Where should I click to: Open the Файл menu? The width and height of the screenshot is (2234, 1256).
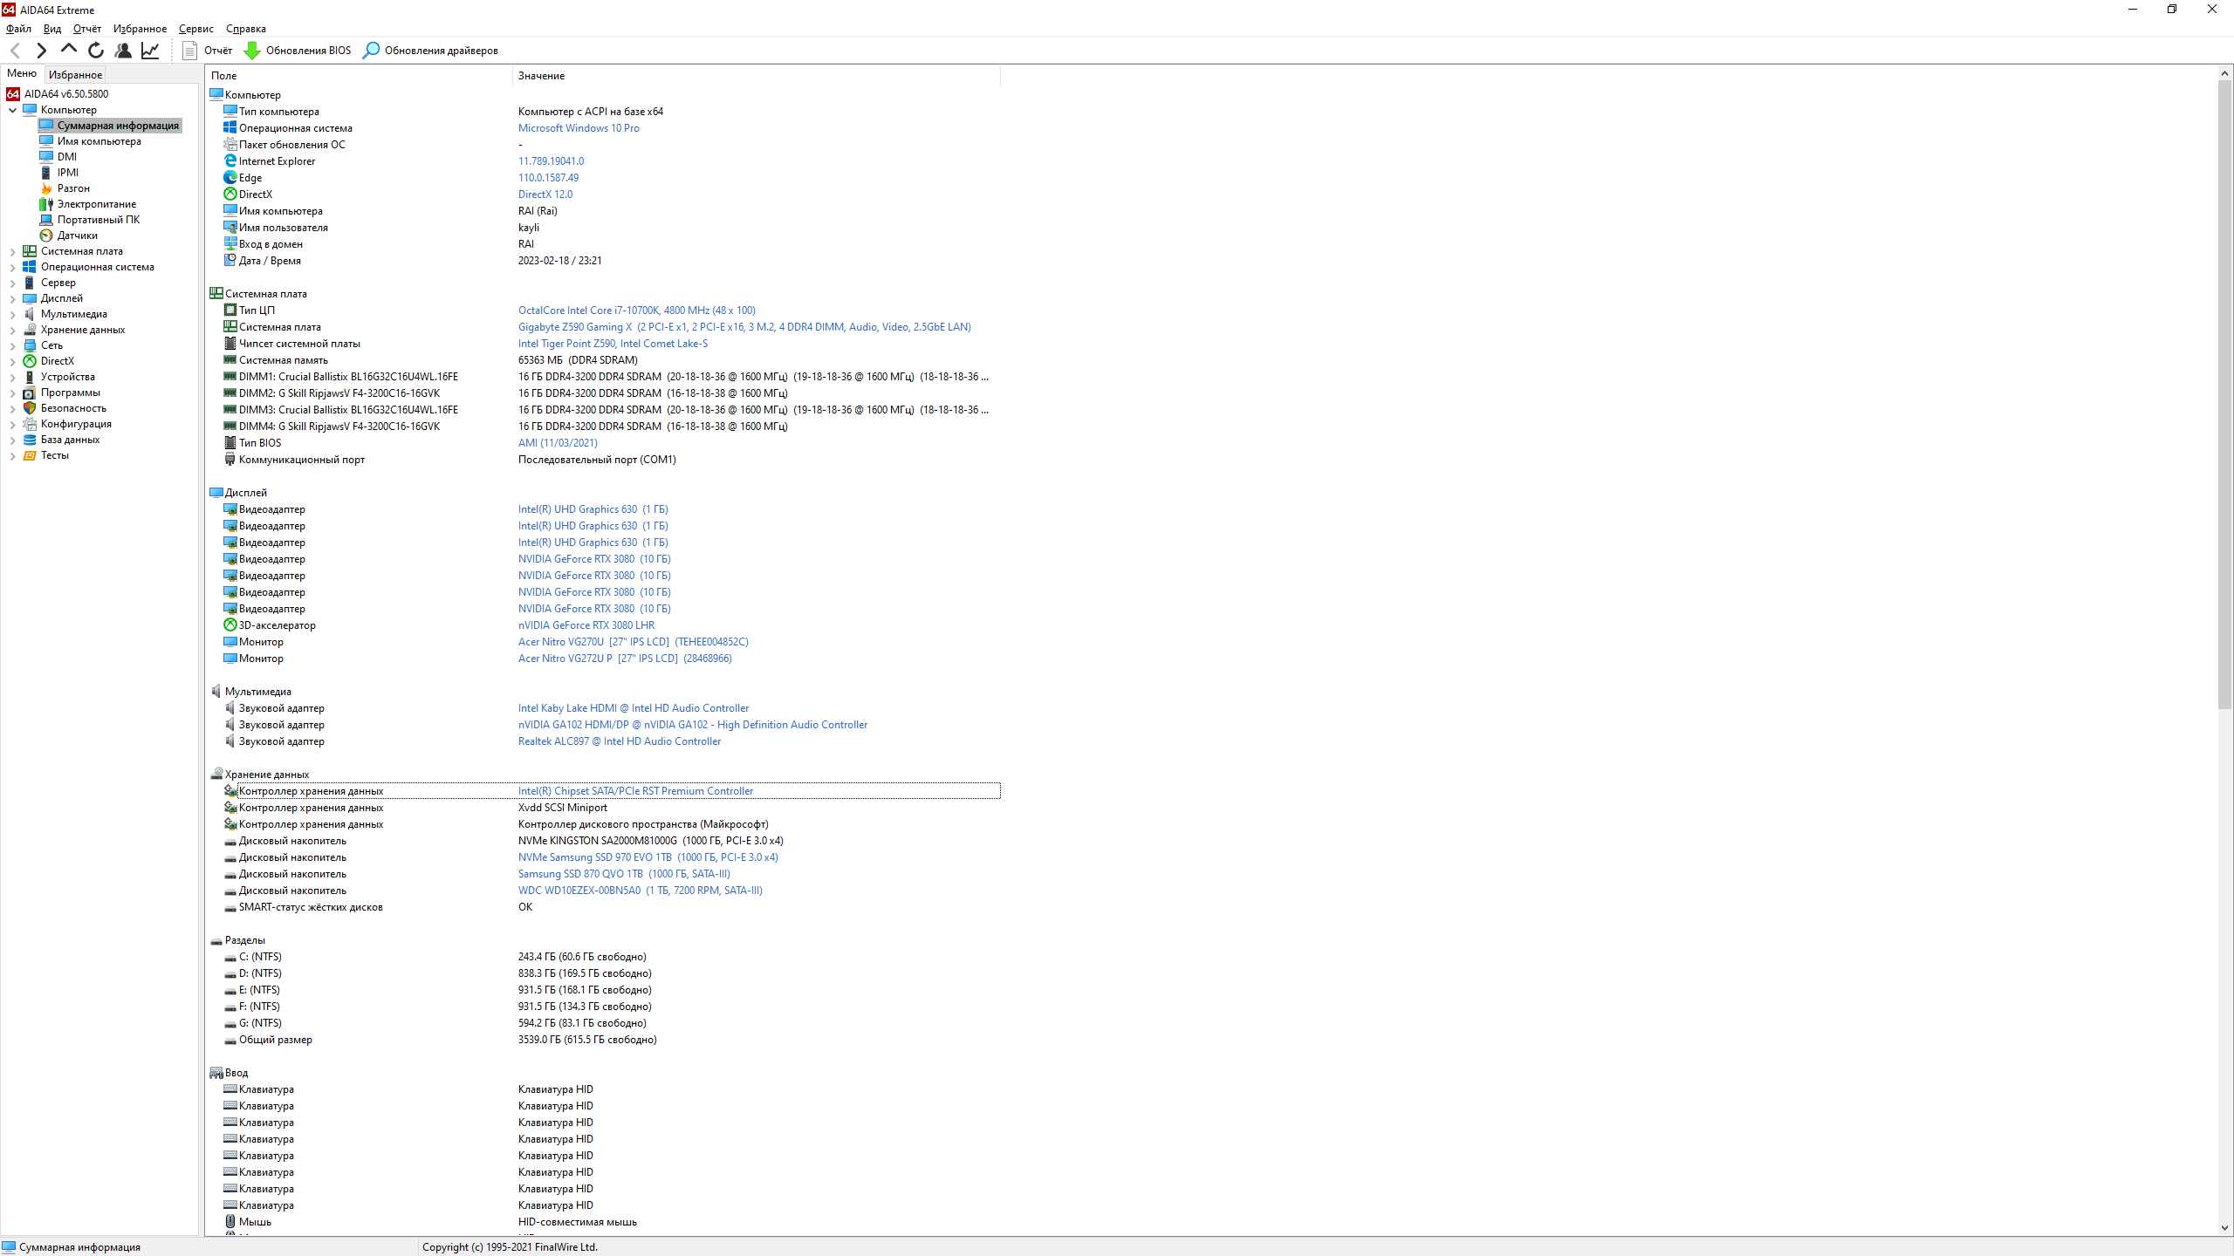18,29
